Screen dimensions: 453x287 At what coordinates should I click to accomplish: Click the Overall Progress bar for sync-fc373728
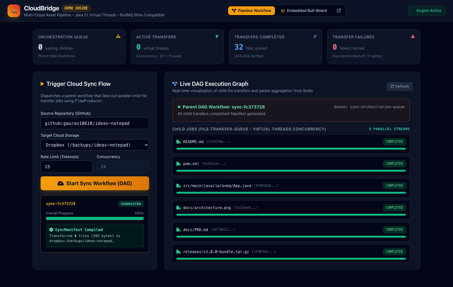pos(95,218)
